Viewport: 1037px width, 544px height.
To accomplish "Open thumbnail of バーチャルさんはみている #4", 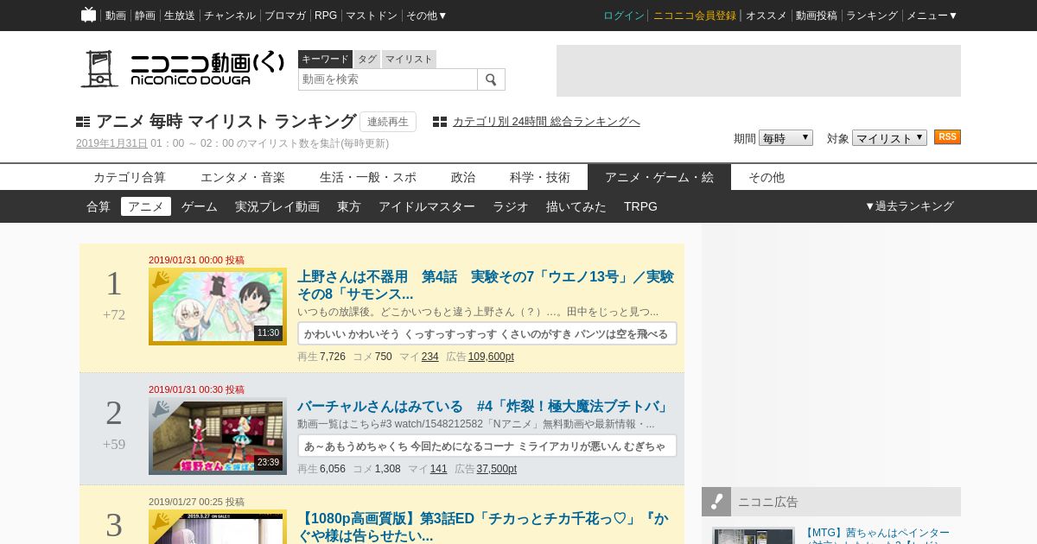I will click(x=218, y=436).
